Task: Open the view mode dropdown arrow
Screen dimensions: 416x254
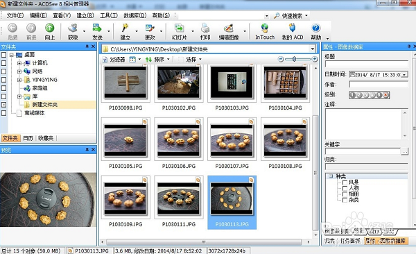Action: (x=139, y=60)
